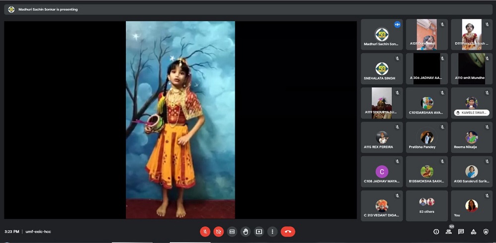Leave the call with the red hang-up button
The width and height of the screenshot is (496, 243).
[288, 232]
